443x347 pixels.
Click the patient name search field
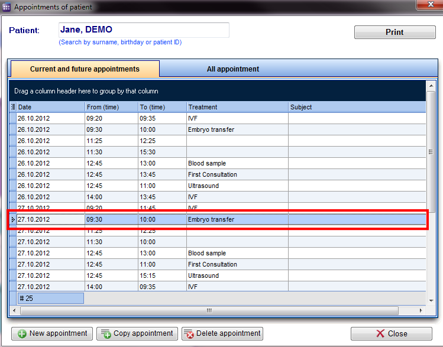tap(144, 30)
